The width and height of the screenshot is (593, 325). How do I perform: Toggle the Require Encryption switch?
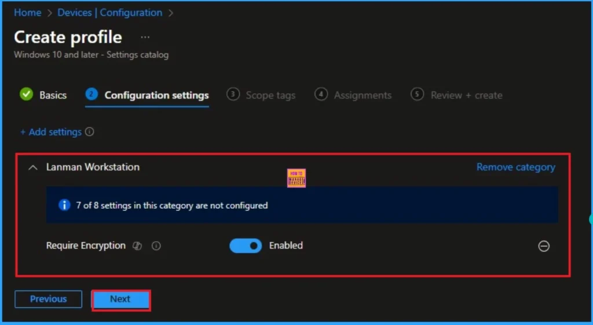coord(246,246)
